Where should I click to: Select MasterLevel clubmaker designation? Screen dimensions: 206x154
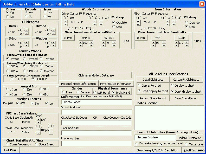[x=186, y=144]
